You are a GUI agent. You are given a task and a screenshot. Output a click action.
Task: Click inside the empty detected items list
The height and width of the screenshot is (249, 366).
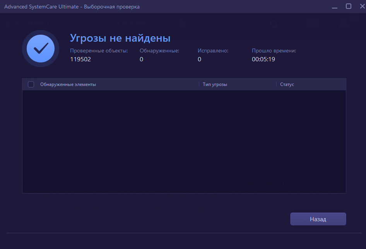point(184,141)
